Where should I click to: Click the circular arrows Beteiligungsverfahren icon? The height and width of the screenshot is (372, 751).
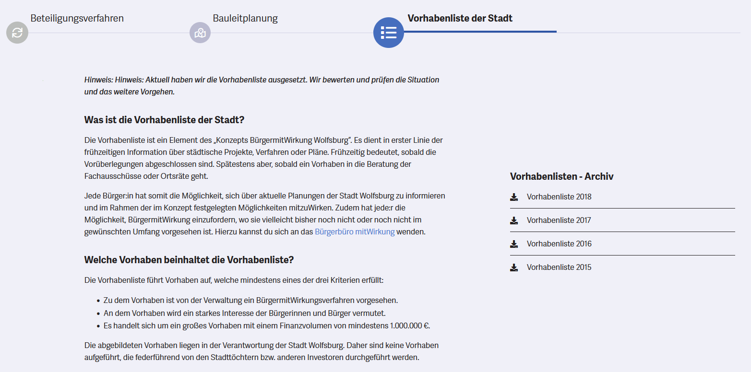17,33
